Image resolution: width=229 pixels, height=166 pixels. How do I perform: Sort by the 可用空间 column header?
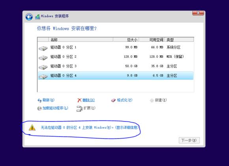tap(152, 40)
